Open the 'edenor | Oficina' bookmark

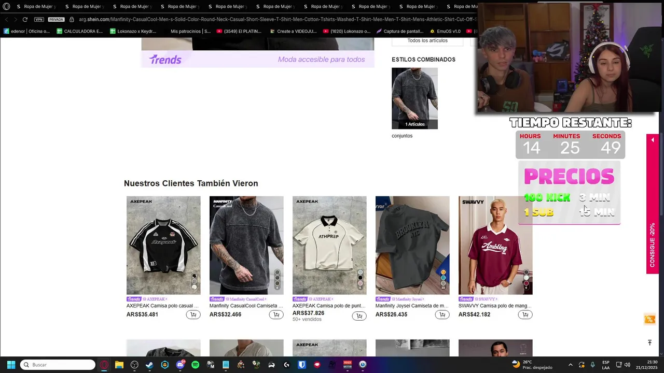[27, 31]
